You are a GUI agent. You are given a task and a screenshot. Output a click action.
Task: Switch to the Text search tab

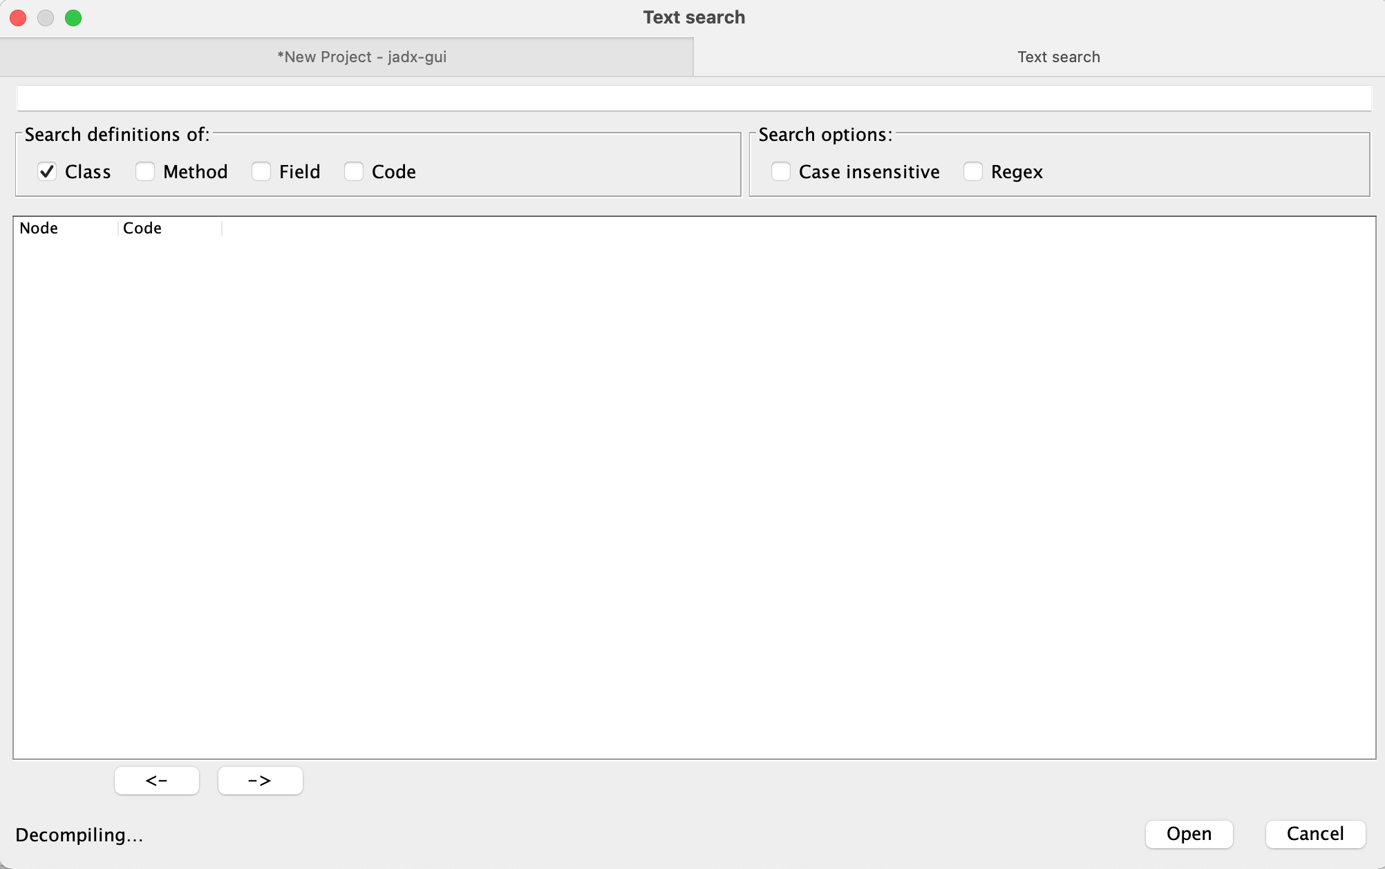pyautogui.click(x=1059, y=57)
